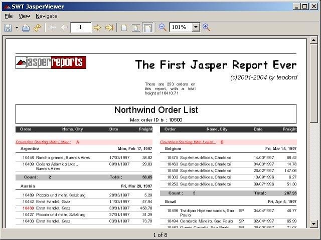Click the 'There are 253 orders' summary
The image size is (321, 240).
coord(170,88)
